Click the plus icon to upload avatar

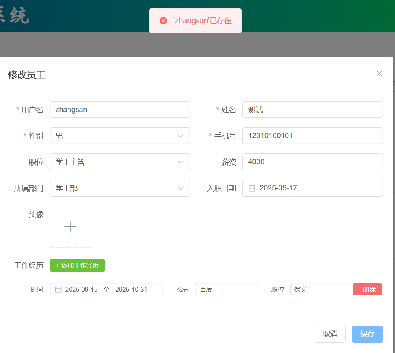click(70, 226)
